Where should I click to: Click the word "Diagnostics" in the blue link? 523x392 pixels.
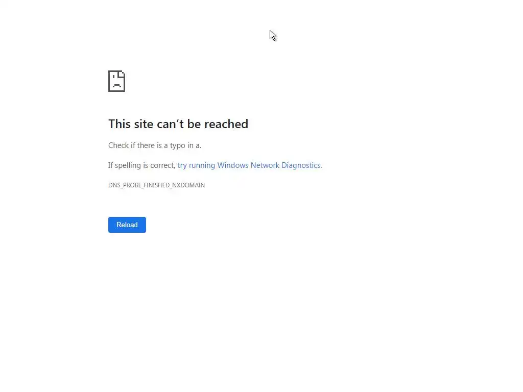301,165
